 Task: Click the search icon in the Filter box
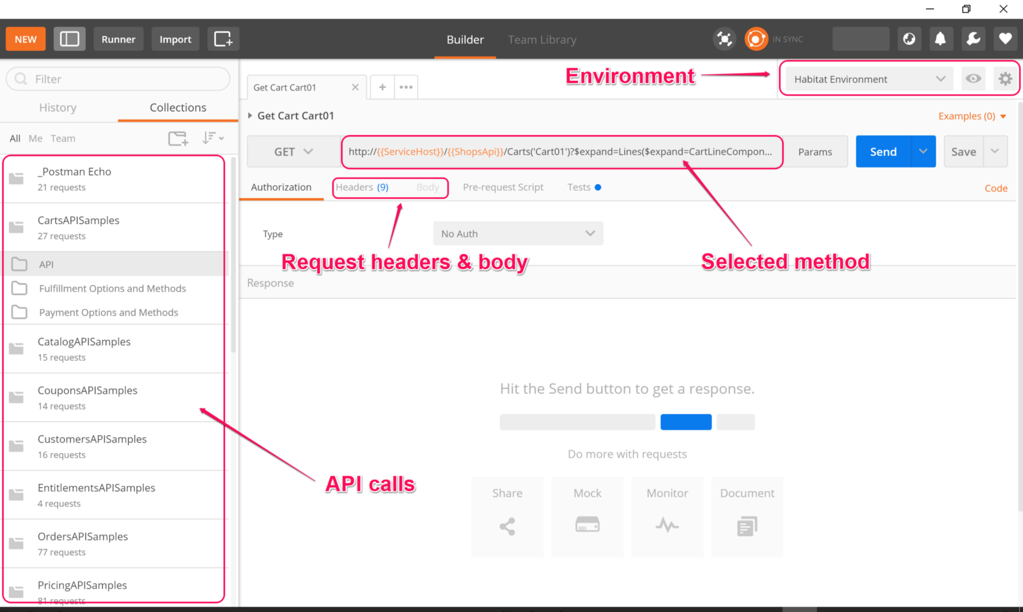[21, 79]
